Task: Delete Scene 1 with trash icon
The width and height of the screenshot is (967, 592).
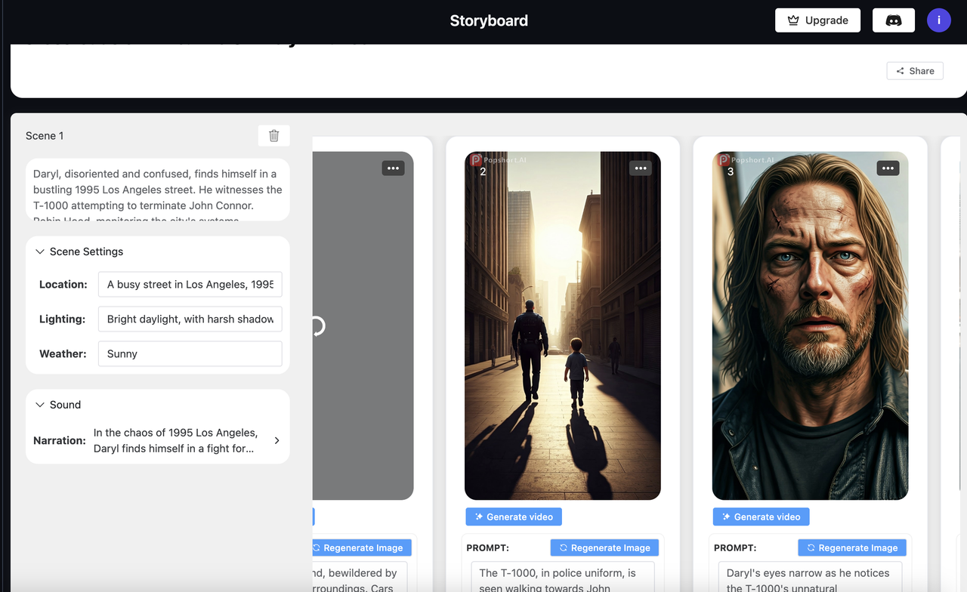Action: [273, 135]
